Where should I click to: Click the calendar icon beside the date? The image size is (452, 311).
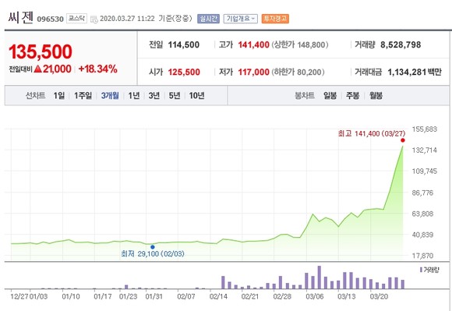[94, 19]
